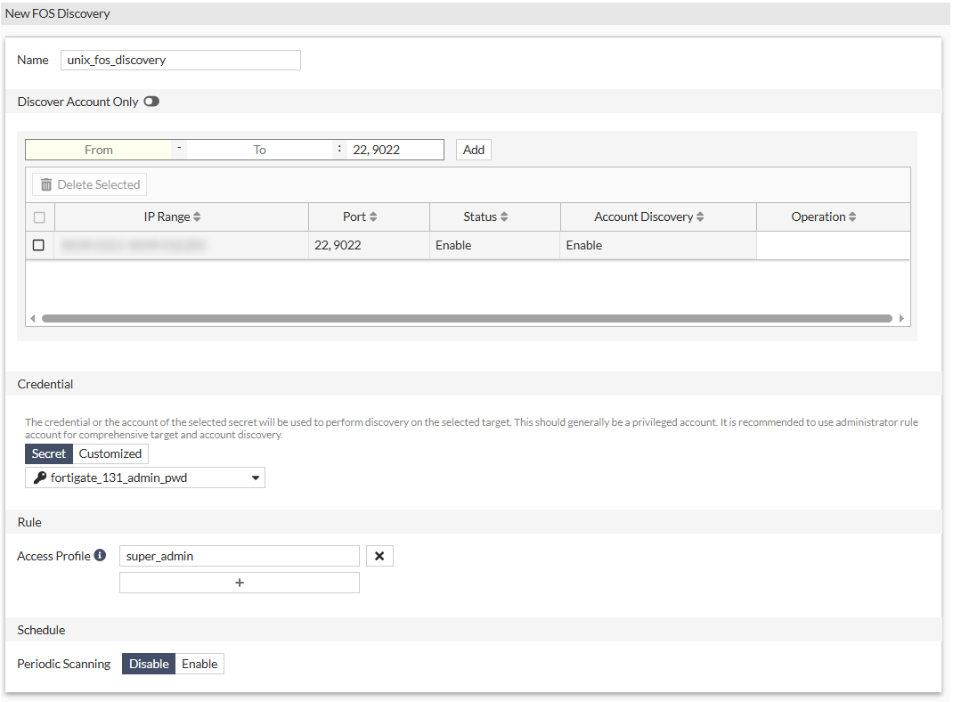Image resolution: width=953 pixels, height=702 pixels.
Task: Click the trash icon on Delete Selected
Action: [46, 184]
